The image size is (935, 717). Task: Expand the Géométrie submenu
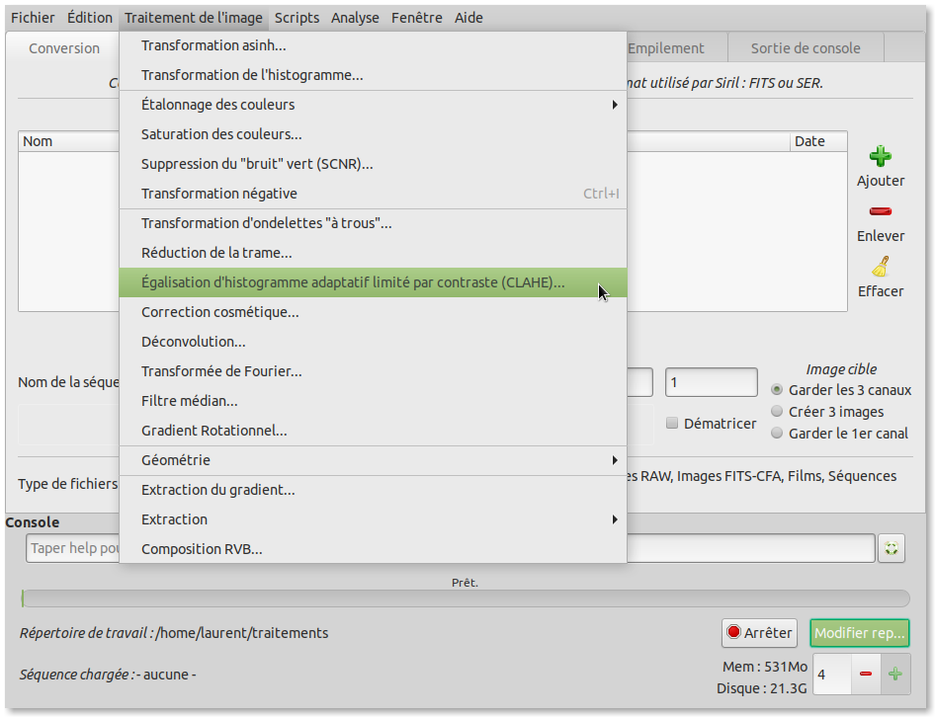click(x=373, y=460)
